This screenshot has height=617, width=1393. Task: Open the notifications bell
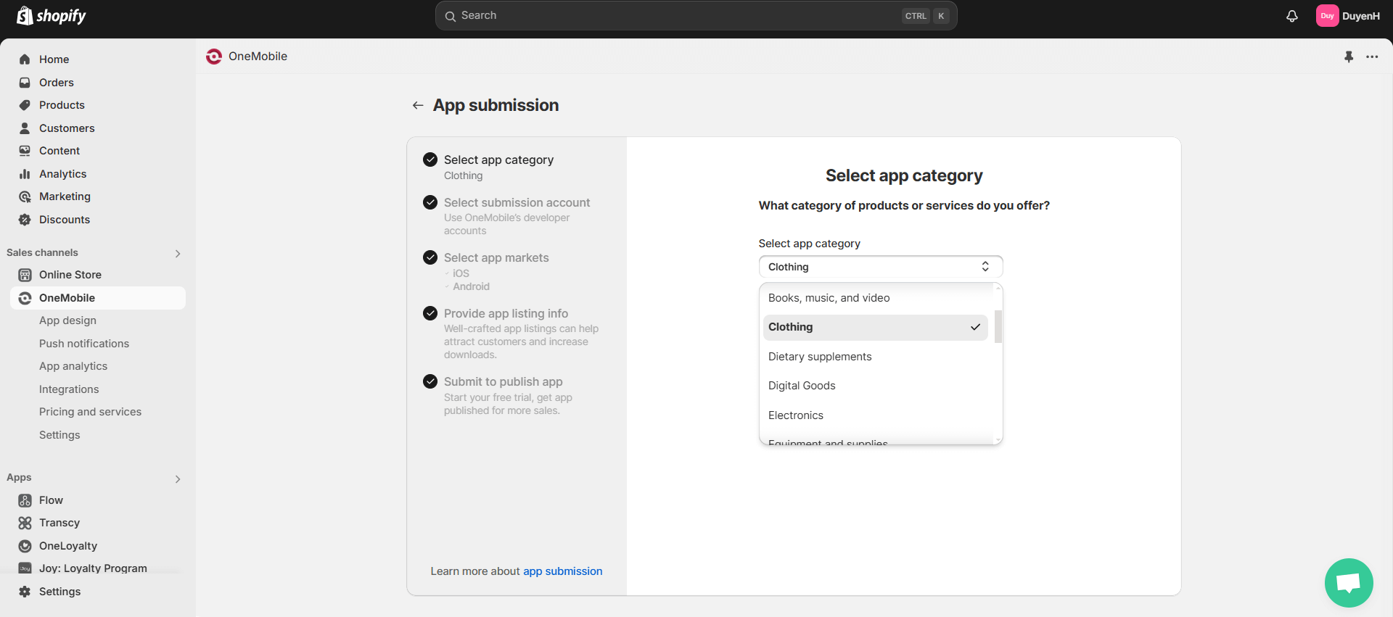pyautogui.click(x=1292, y=16)
